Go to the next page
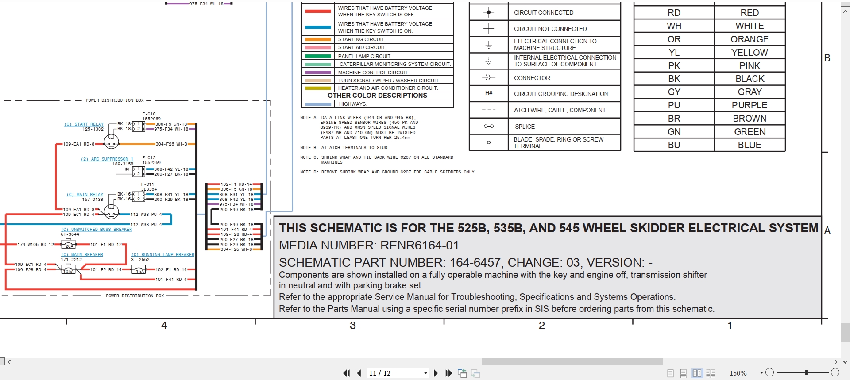 pos(436,373)
